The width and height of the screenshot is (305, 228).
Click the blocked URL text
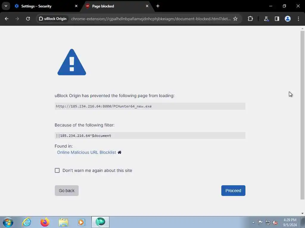click(104, 106)
